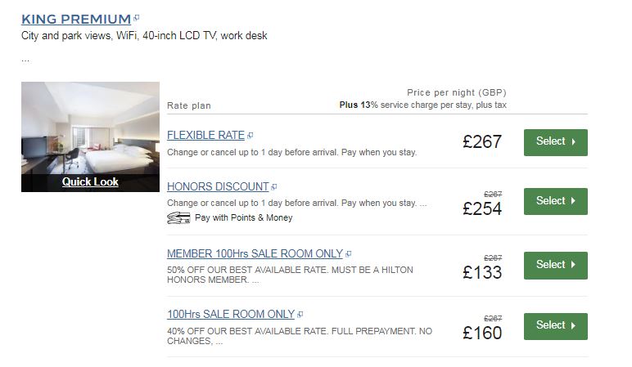Click popup icon beside MEMBER 100Hrs SALE
This screenshot has height=367, width=632.
349,253
